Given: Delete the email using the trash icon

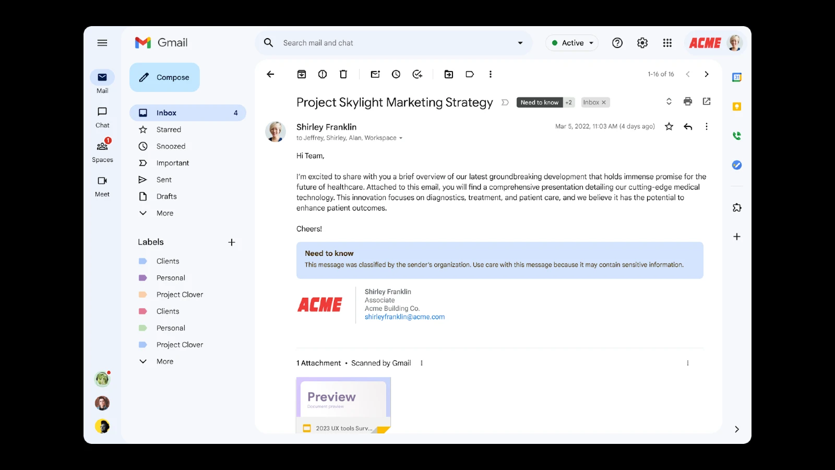Looking at the screenshot, I should pyautogui.click(x=343, y=74).
